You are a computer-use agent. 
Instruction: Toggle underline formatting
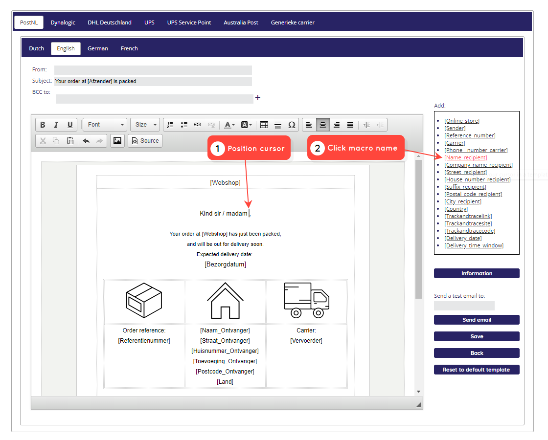pos(70,125)
